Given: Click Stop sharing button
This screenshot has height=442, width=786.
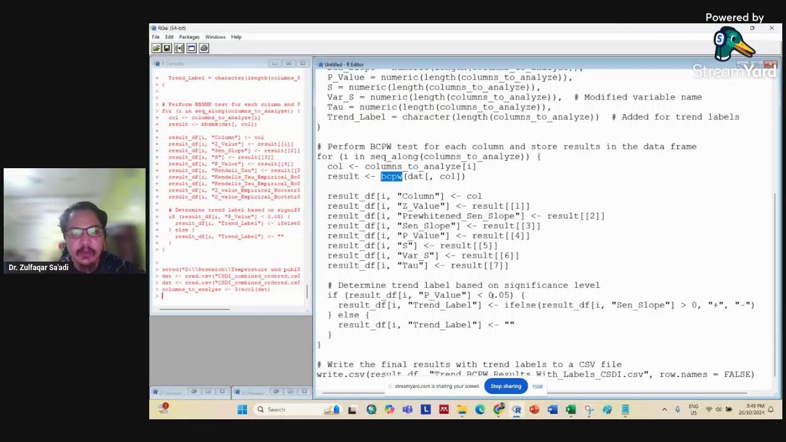Looking at the screenshot, I should 505,386.
